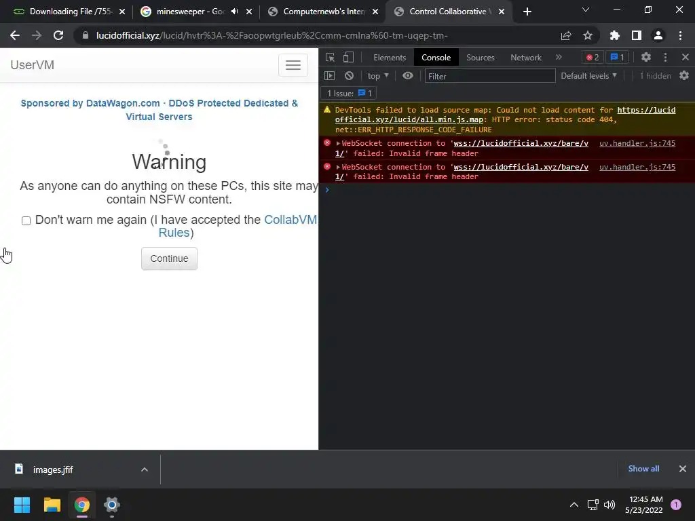This screenshot has height=521, width=695.
Task: Close the DevTools panel
Action: coord(685,57)
